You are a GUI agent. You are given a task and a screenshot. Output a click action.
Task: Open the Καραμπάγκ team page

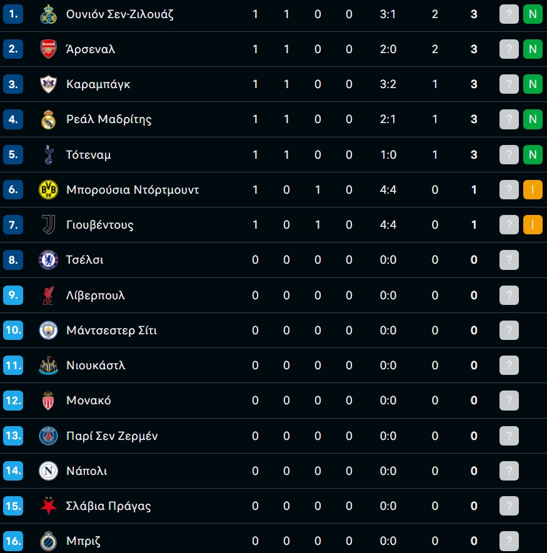pos(98,84)
